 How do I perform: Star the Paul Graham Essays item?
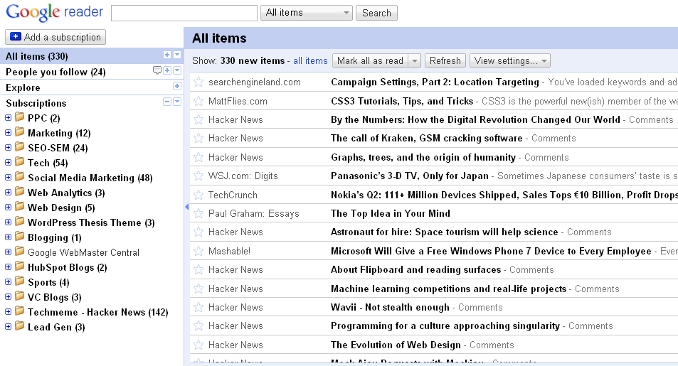point(198,213)
